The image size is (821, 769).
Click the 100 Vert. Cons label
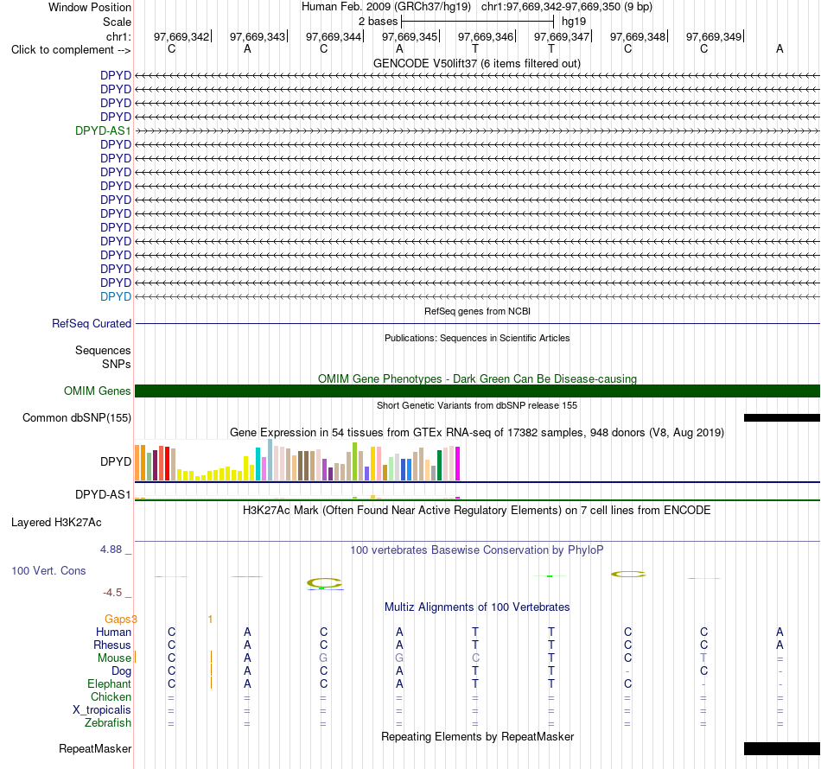[x=48, y=570]
